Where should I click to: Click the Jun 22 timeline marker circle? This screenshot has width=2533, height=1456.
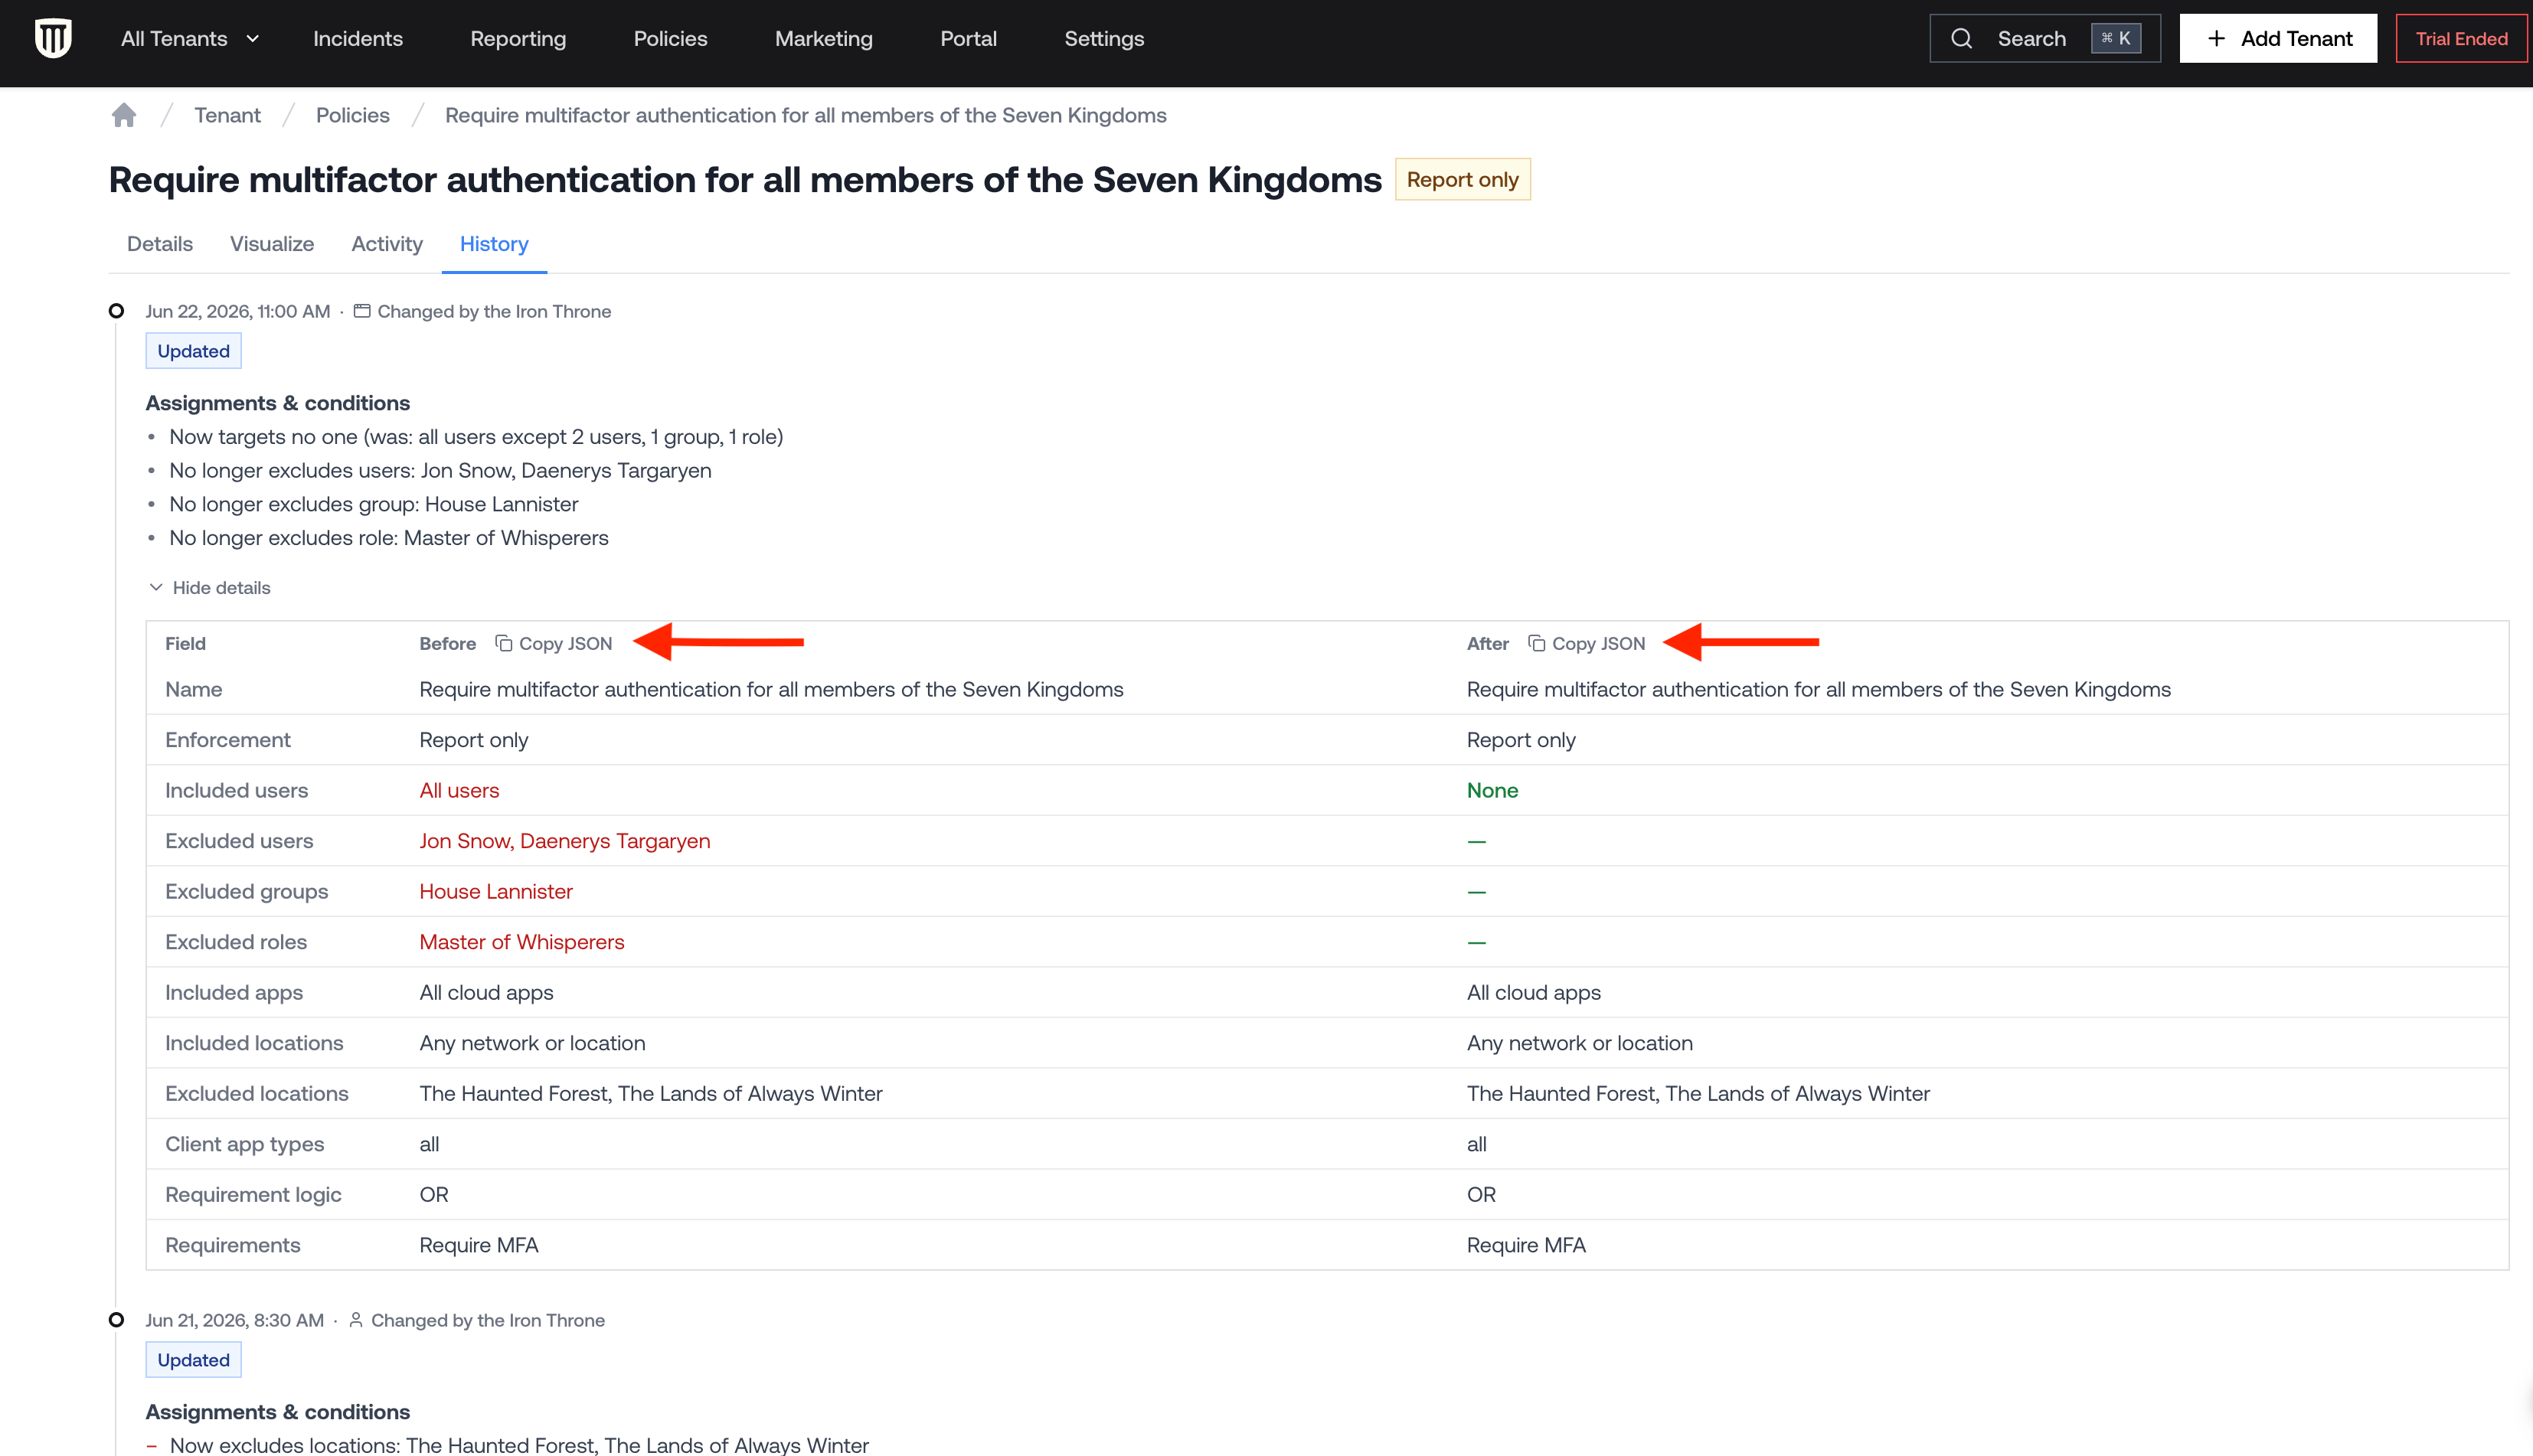point(116,311)
